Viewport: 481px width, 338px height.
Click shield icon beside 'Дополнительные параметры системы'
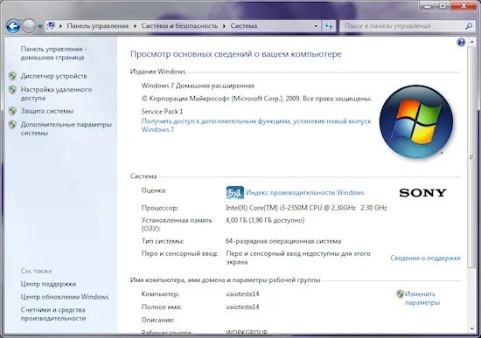point(12,124)
